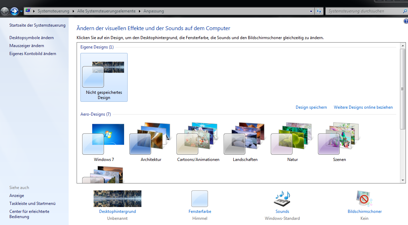The height and width of the screenshot is (225, 408).
Task: Expand arrow before Systemsteuerung breadcrumb
Action: (34, 11)
